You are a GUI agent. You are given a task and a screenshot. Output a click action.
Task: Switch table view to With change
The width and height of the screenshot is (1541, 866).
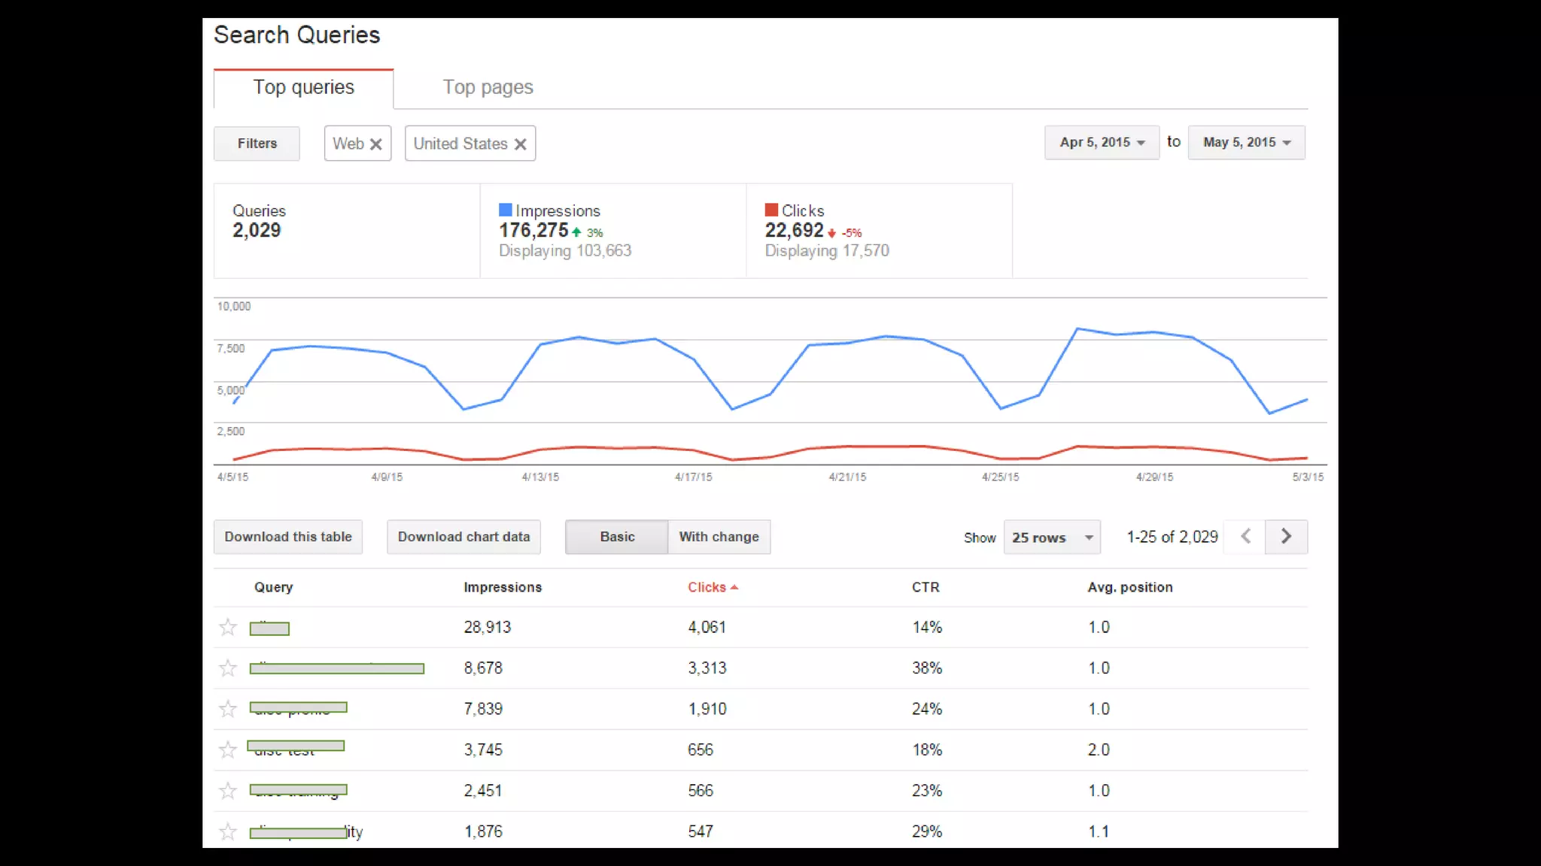point(719,537)
